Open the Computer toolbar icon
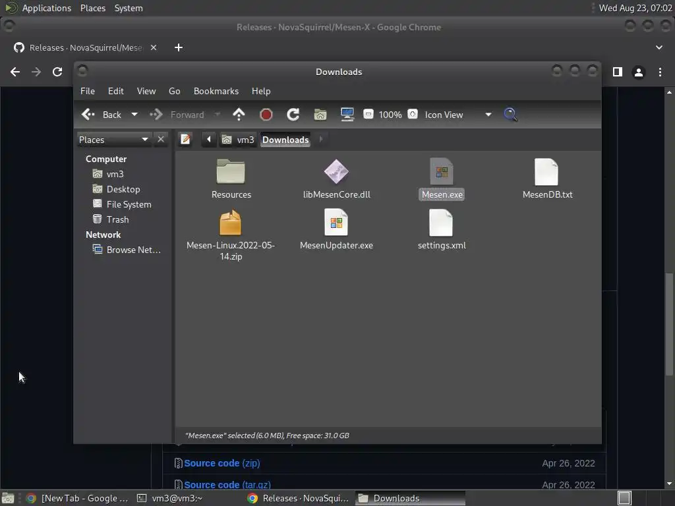 tap(347, 115)
